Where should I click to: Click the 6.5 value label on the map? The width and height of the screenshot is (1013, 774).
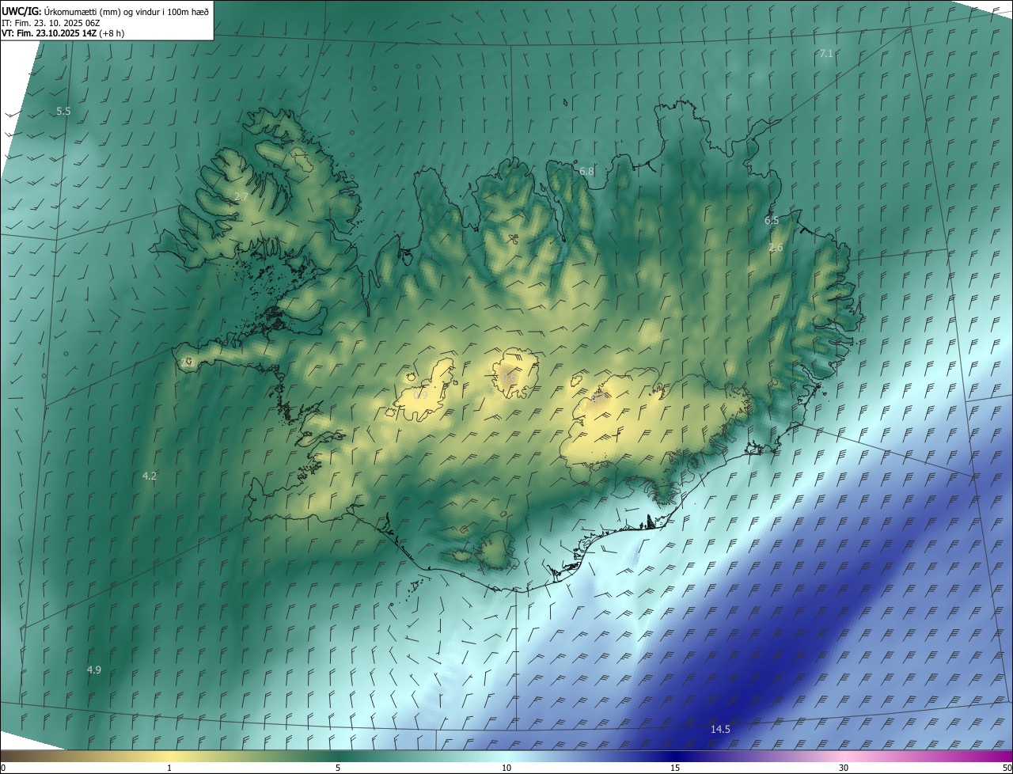(772, 221)
